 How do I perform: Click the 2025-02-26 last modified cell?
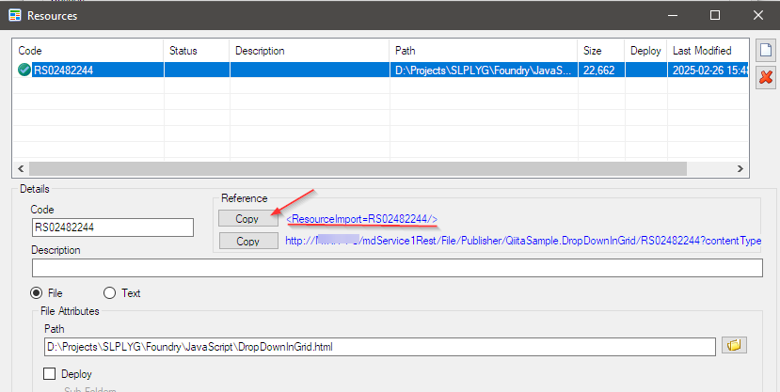click(x=708, y=71)
